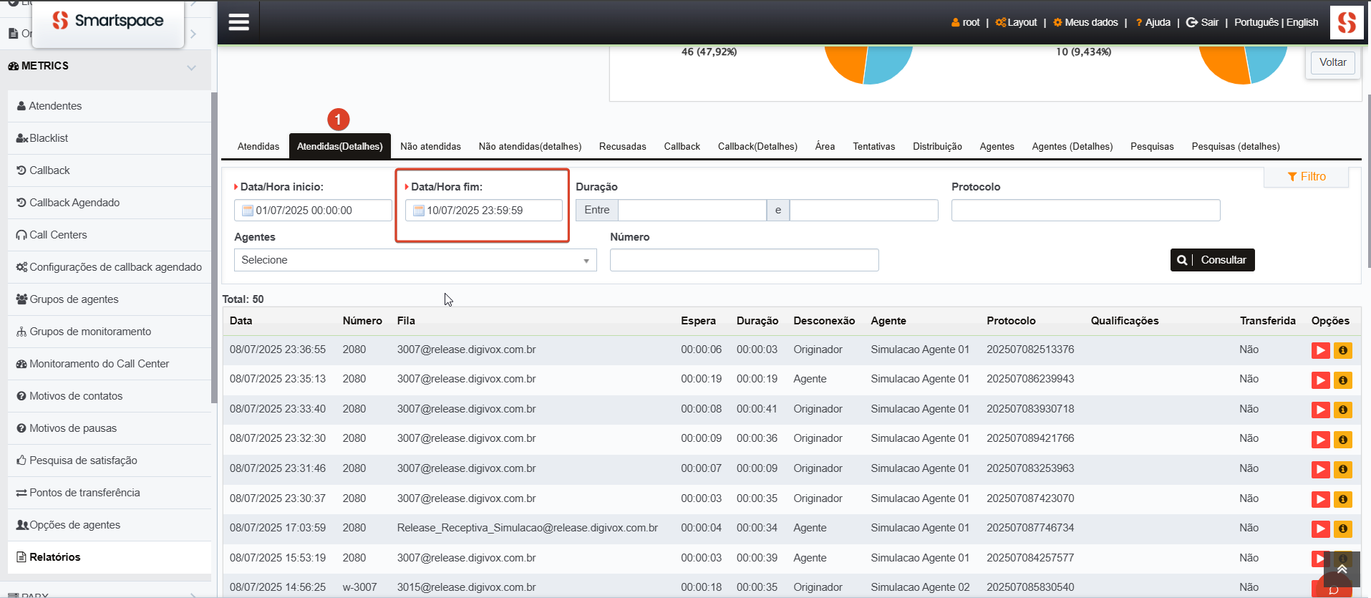Image resolution: width=1371 pixels, height=598 pixels.
Task: Open Pontos de transferência in sidebar
Action: coord(110,493)
